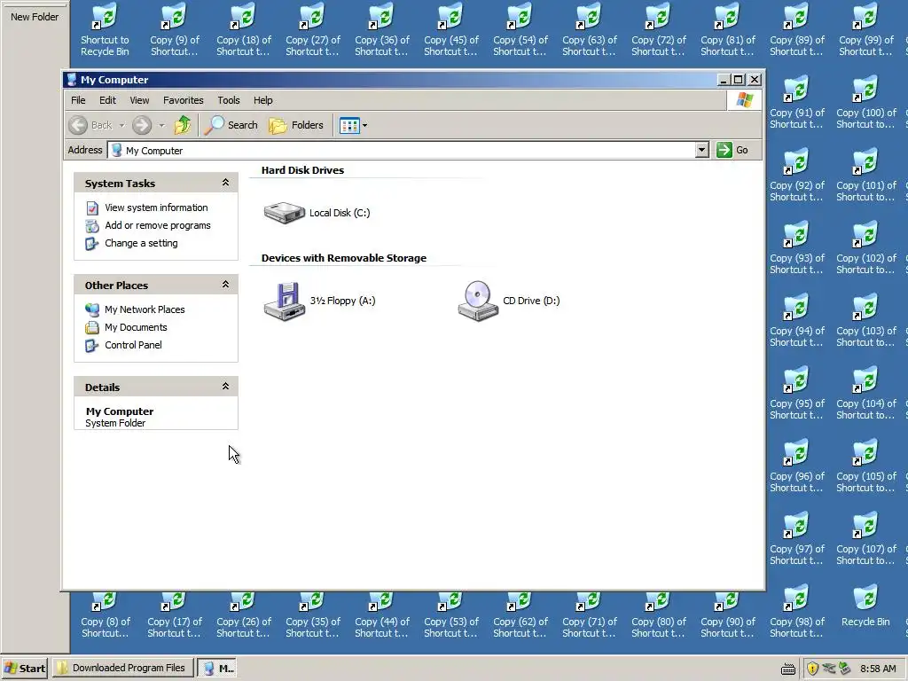This screenshot has width=908, height=681.
Task: Click the Back navigation button
Action: (91, 124)
